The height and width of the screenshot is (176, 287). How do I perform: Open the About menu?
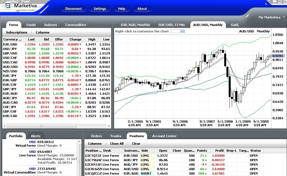coord(142,9)
